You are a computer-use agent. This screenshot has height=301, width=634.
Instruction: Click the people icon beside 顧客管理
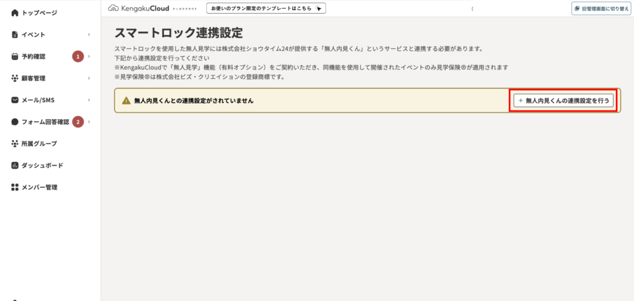[15, 78]
